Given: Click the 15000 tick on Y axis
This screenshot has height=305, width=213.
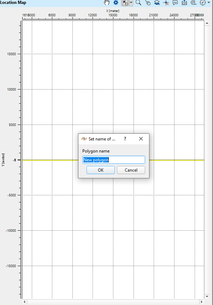Looking at the screenshot, I should click(12, 54).
